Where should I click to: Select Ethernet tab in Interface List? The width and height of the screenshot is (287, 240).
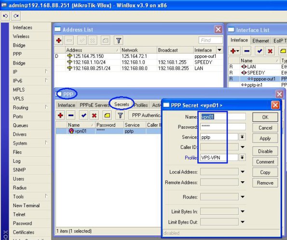260,40
